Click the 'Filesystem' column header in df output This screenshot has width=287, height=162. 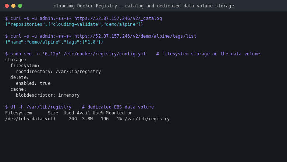(x=18, y=113)
